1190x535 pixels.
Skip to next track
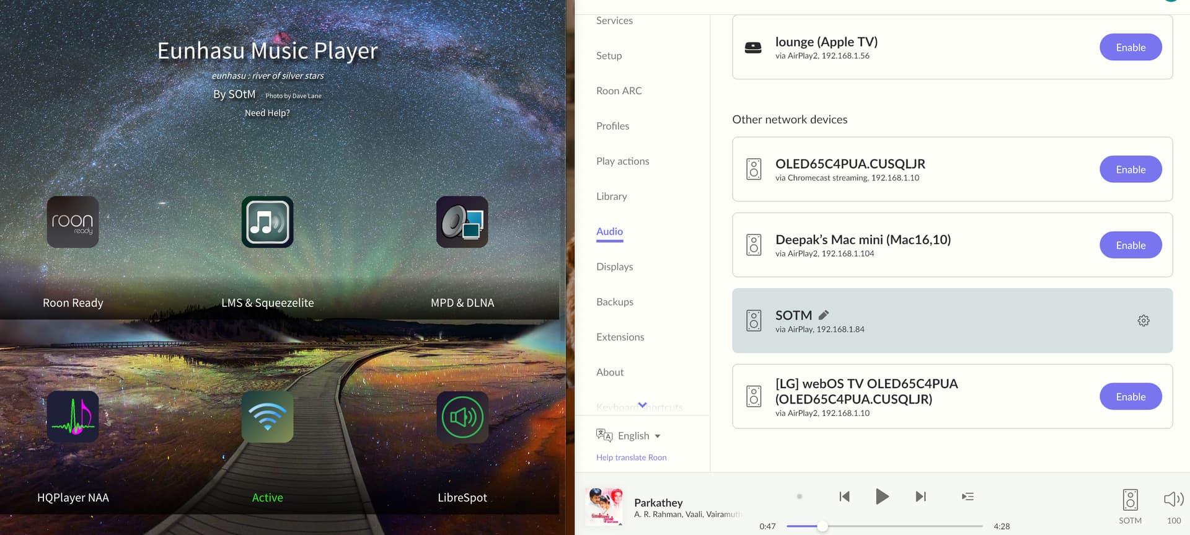pyautogui.click(x=920, y=497)
